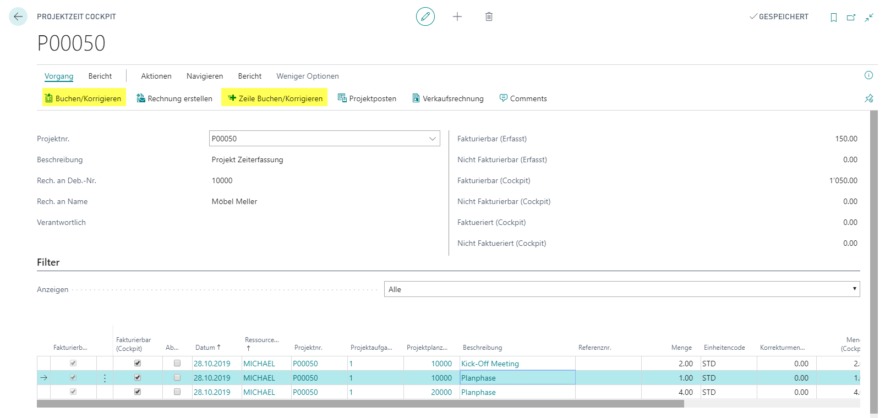Click the Fakturierbar (Cockpit) value 1'050.00
Image resolution: width=885 pixels, height=418 pixels.
pyautogui.click(x=843, y=180)
